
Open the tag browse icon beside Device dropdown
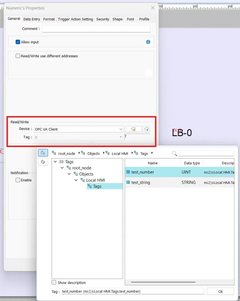133,129
